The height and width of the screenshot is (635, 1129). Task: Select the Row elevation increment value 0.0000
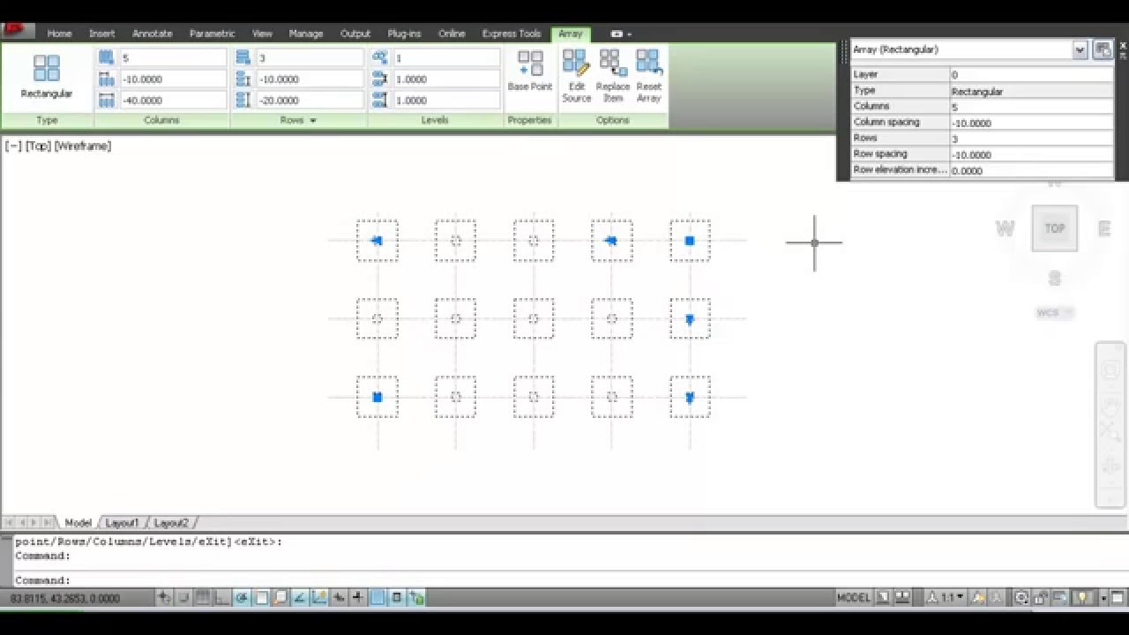[x=1031, y=170]
